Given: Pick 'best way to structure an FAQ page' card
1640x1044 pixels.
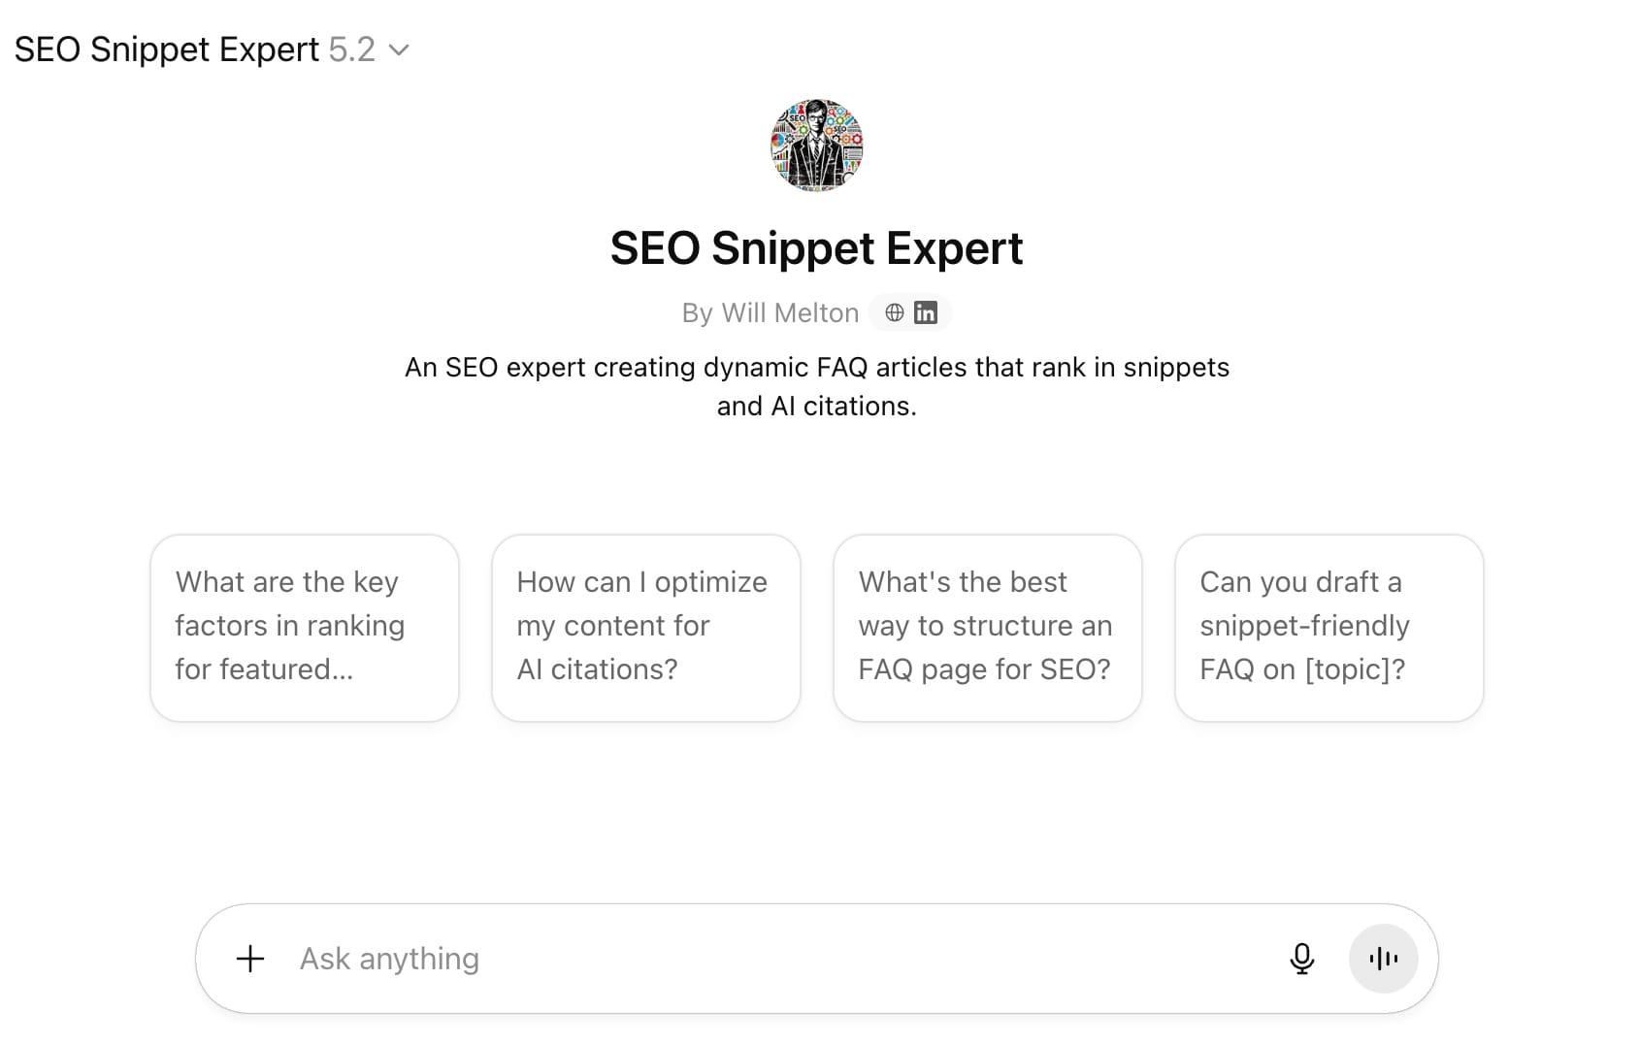Looking at the screenshot, I should tap(987, 627).
